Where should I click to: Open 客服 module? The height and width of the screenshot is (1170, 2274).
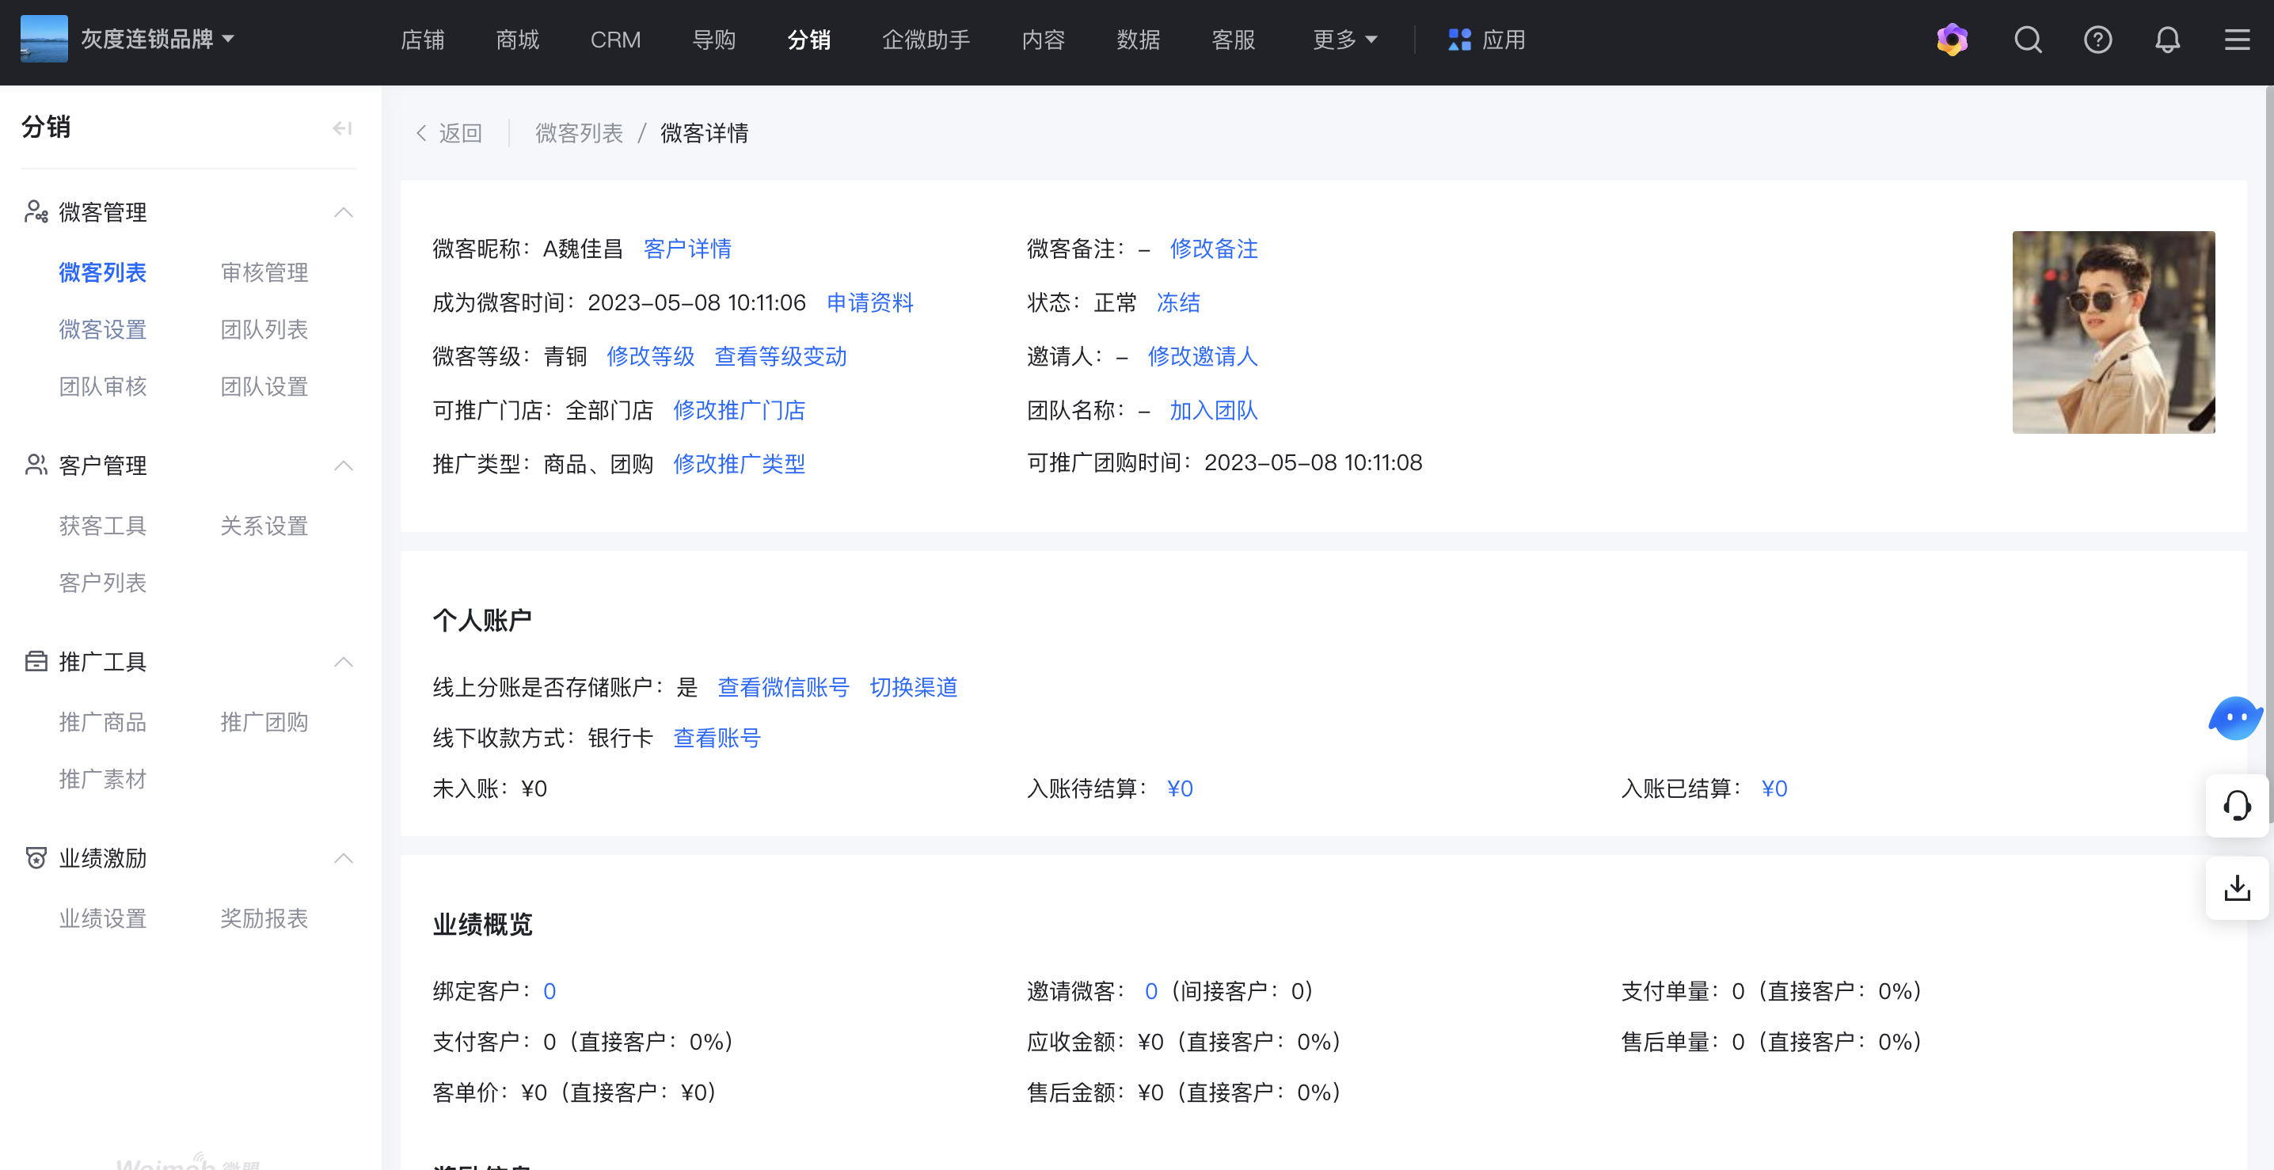1234,40
